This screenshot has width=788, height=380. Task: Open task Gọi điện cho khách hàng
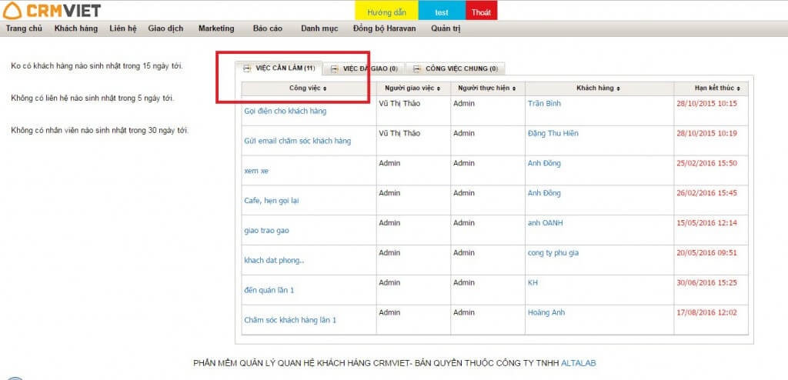coord(285,111)
